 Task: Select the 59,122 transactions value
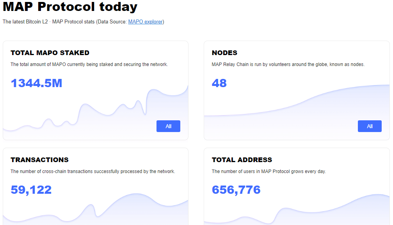click(31, 190)
